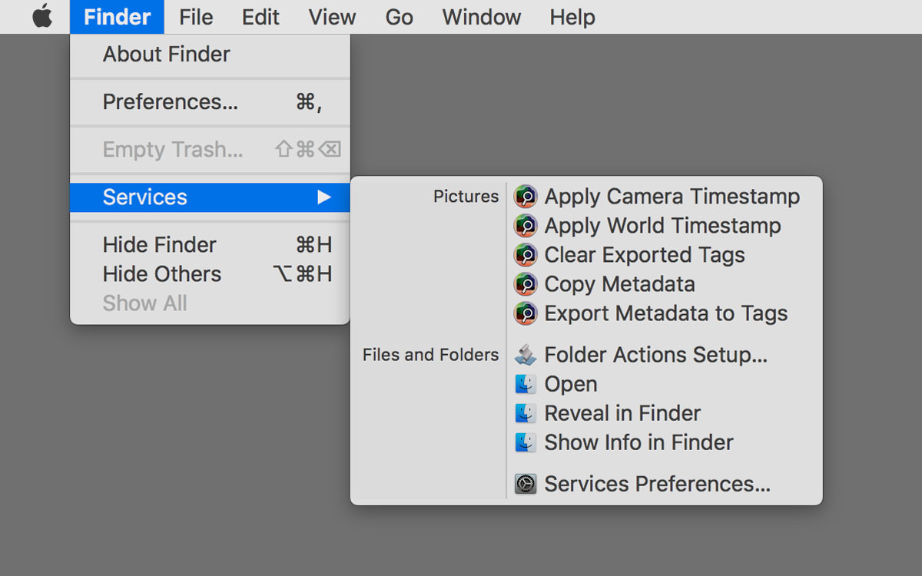
Task: Open the Edit menu
Action: click(260, 17)
